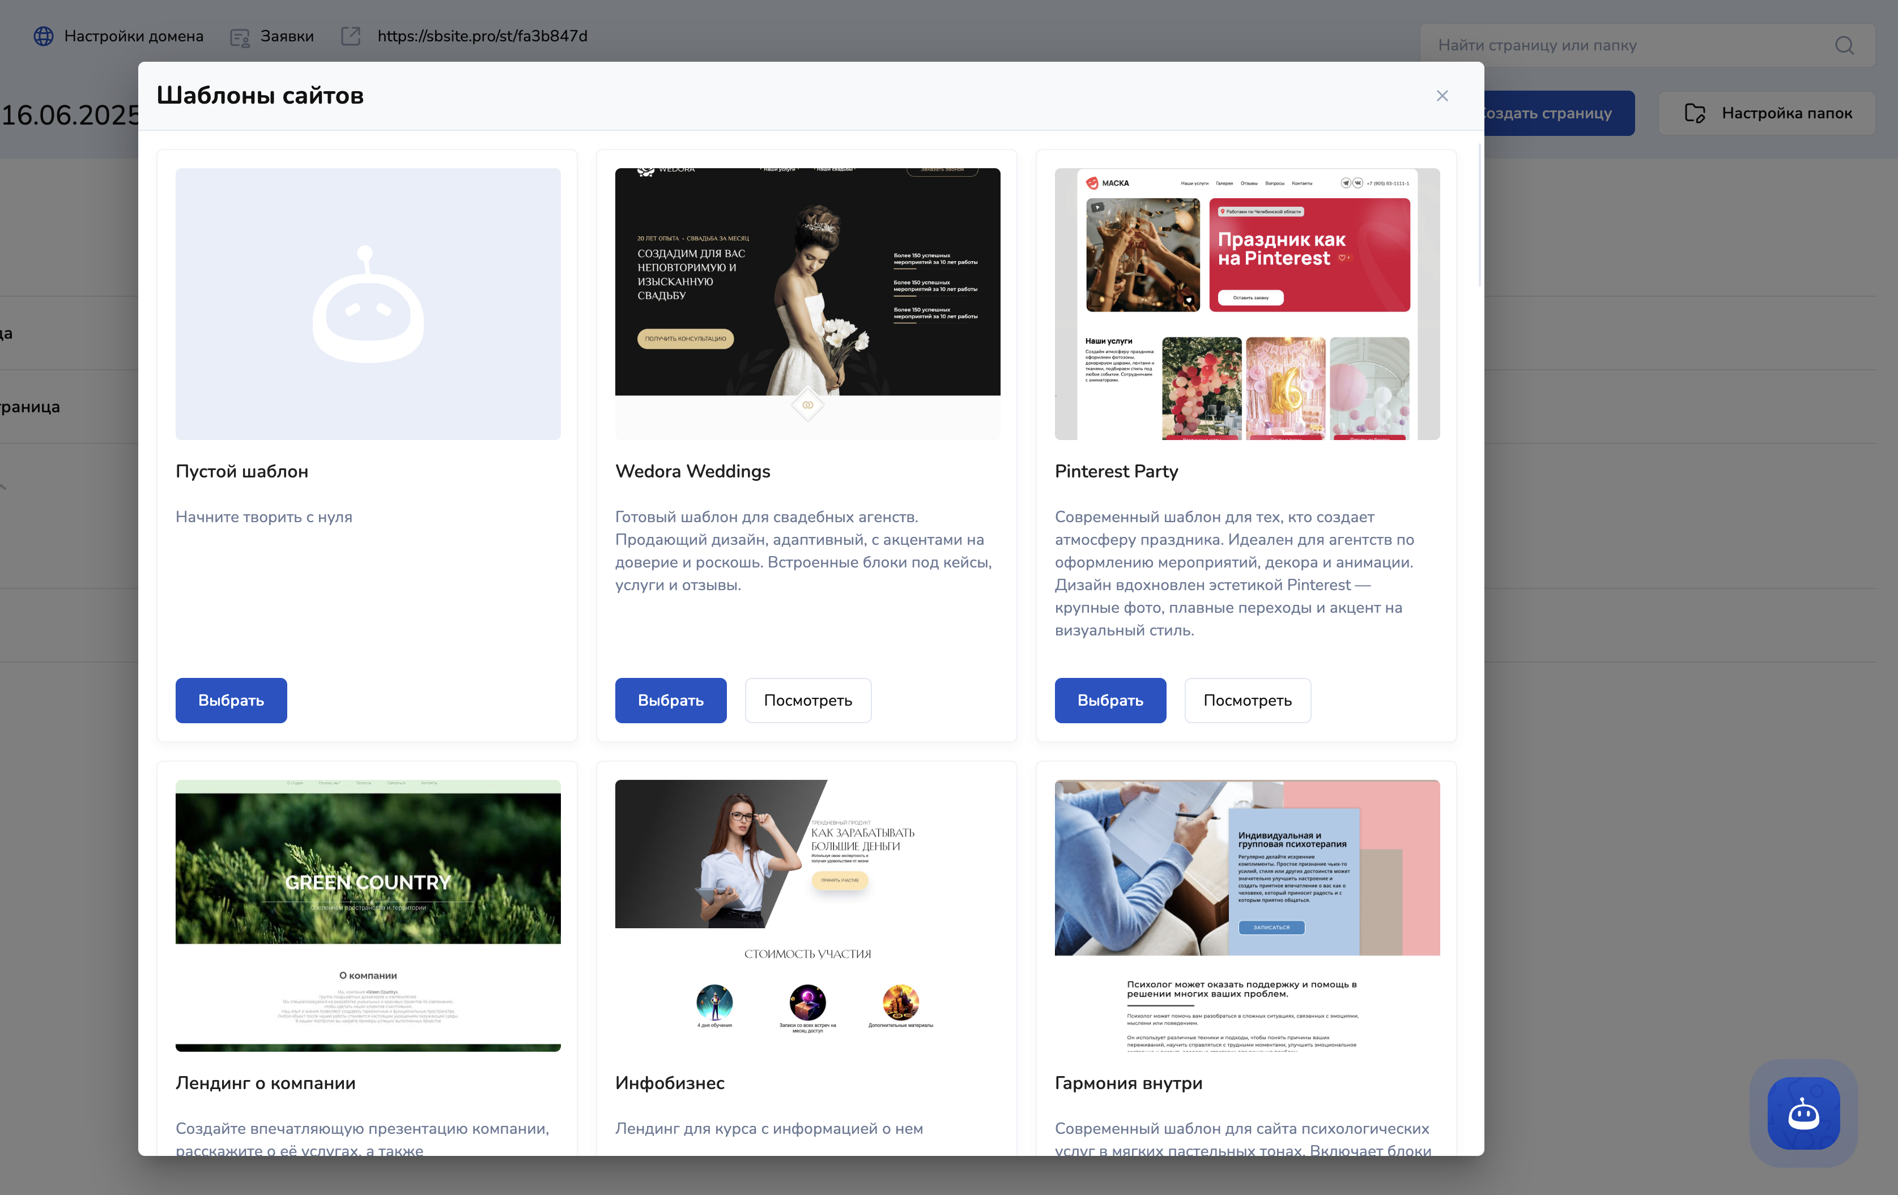Focus the Найти страницу или папку search field
The height and width of the screenshot is (1195, 1898).
click(1648, 45)
